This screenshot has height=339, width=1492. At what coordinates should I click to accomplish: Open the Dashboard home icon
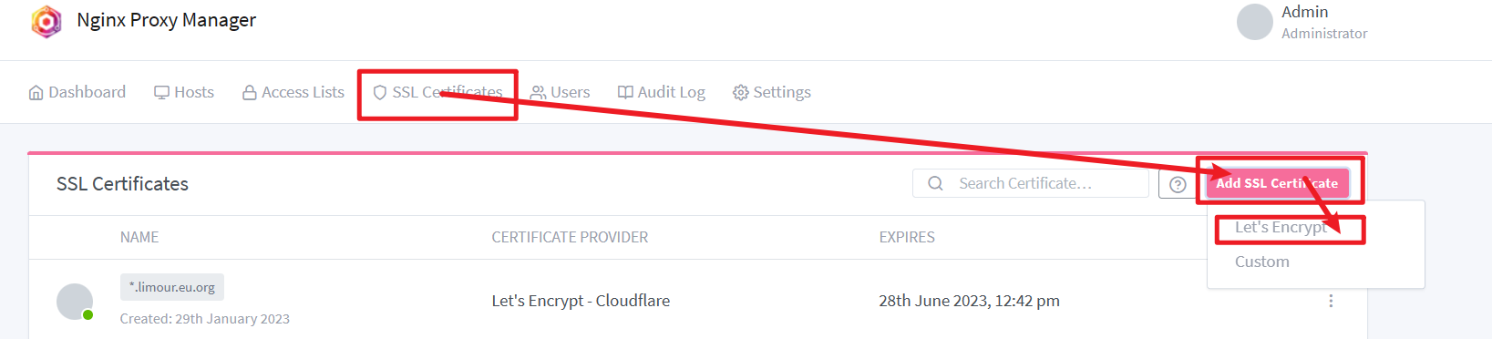(x=36, y=93)
